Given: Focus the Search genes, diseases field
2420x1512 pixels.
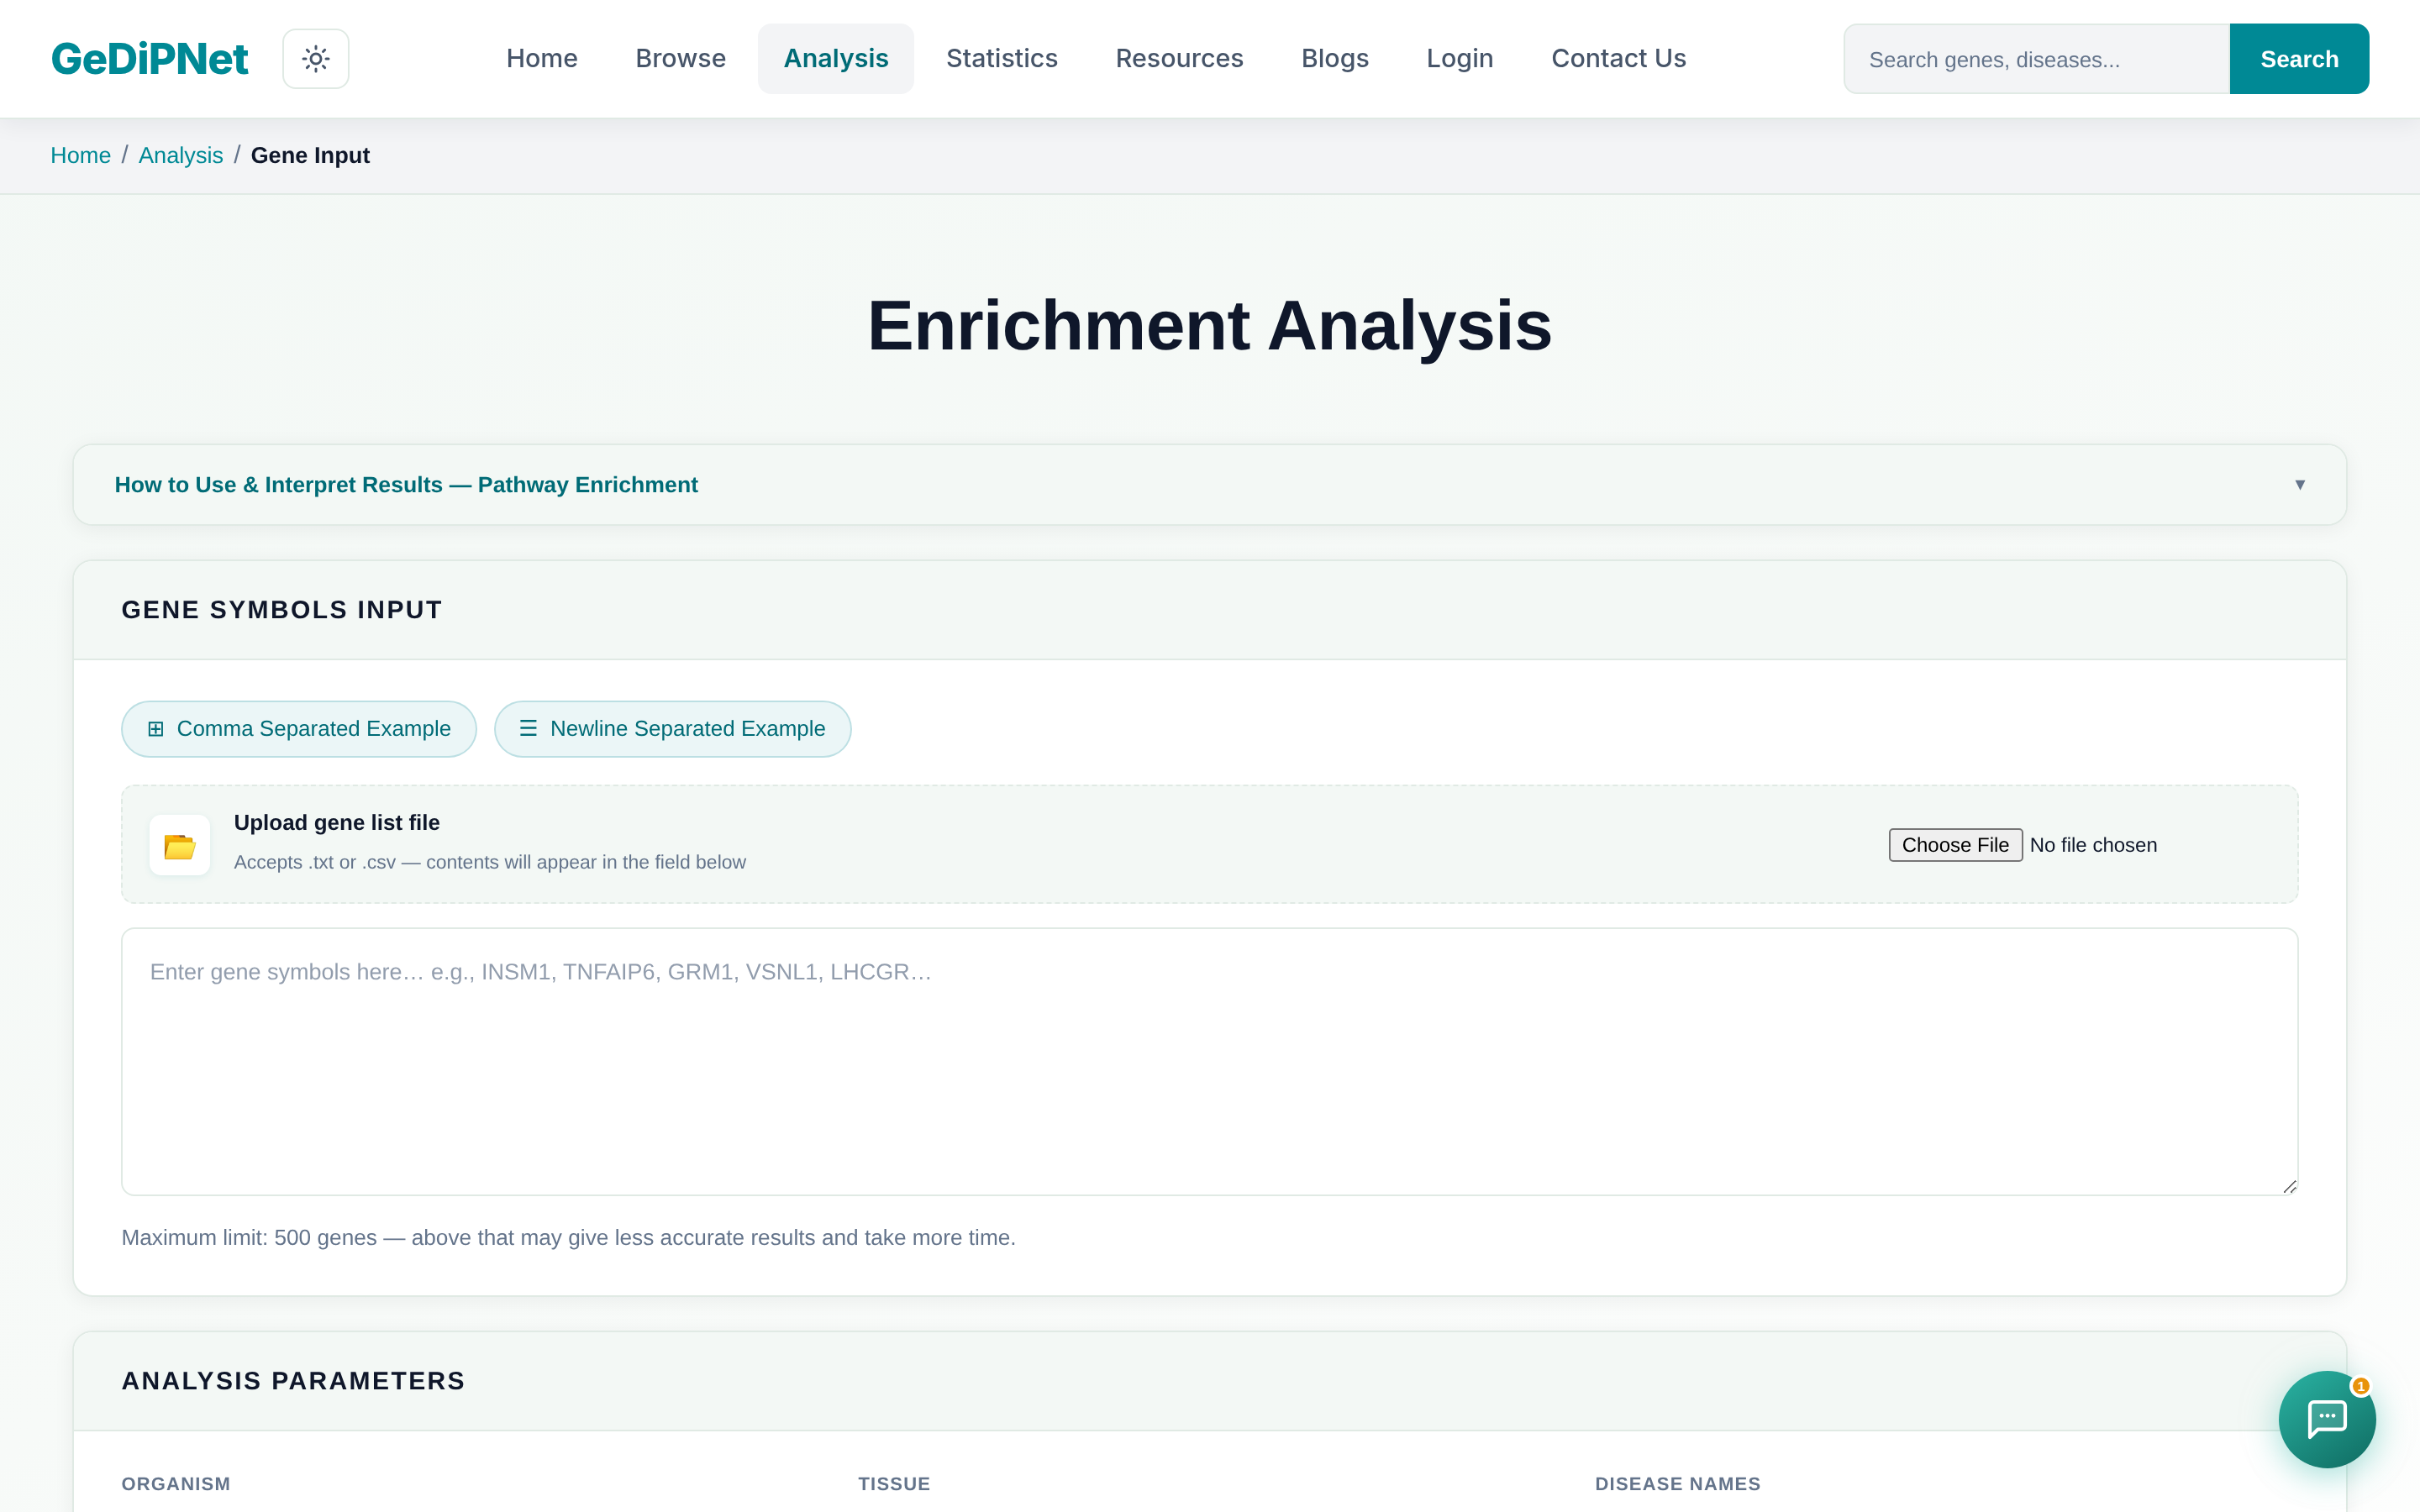Looking at the screenshot, I should click(x=2036, y=59).
